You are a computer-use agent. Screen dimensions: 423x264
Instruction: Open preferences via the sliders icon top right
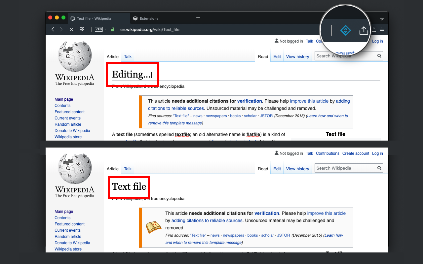pos(381,29)
